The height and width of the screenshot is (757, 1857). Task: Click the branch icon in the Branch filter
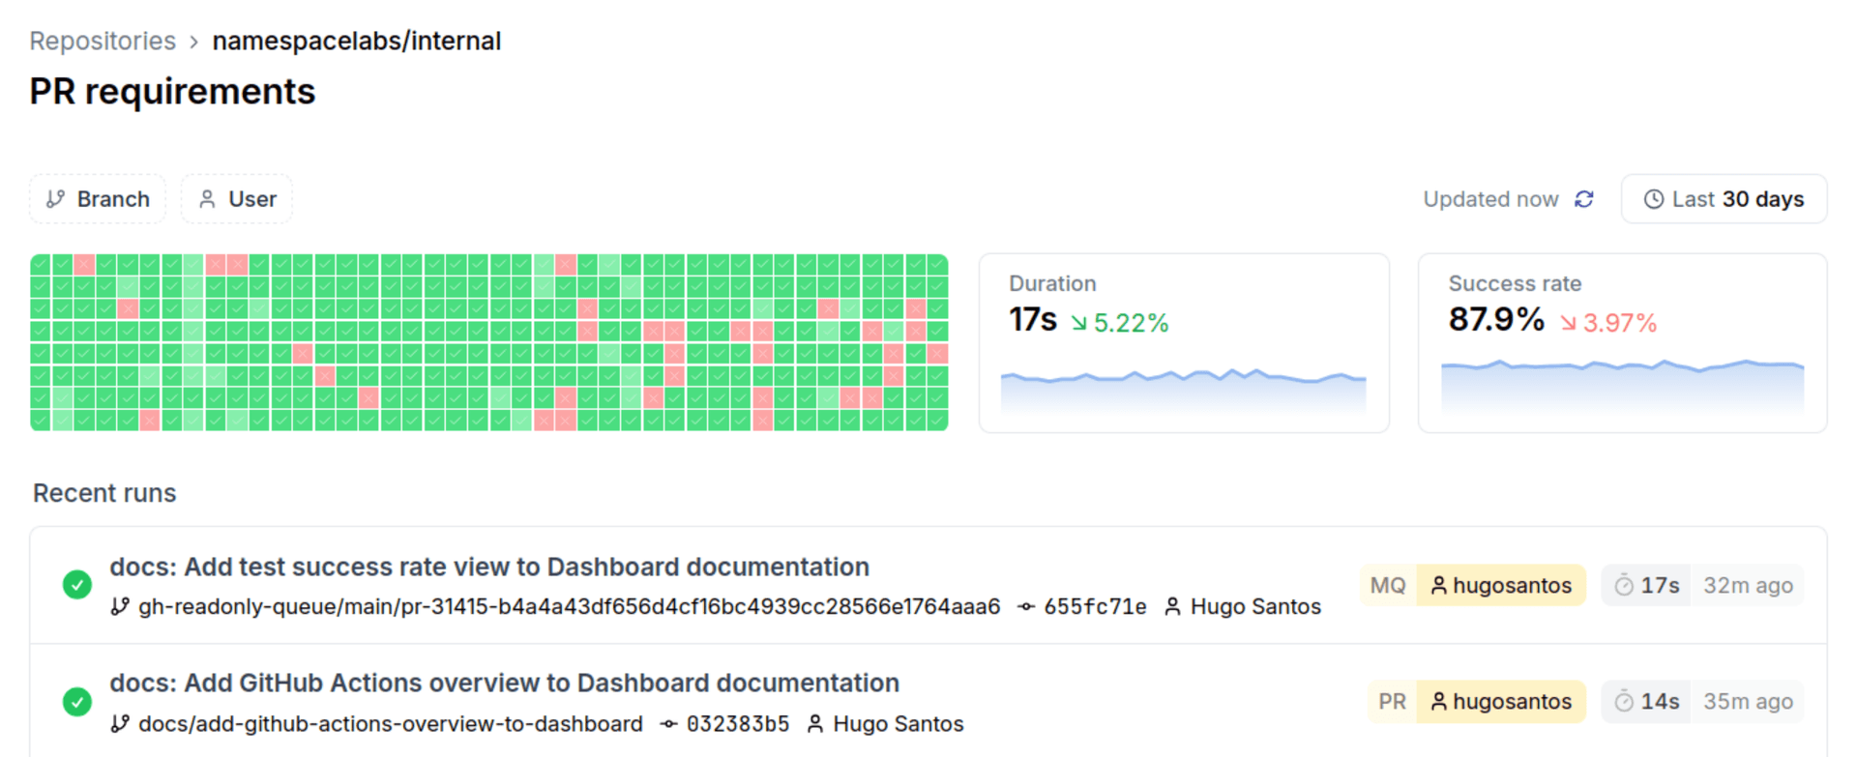(56, 198)
